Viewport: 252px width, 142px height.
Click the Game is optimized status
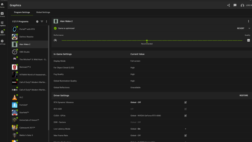tap(64, 28)
